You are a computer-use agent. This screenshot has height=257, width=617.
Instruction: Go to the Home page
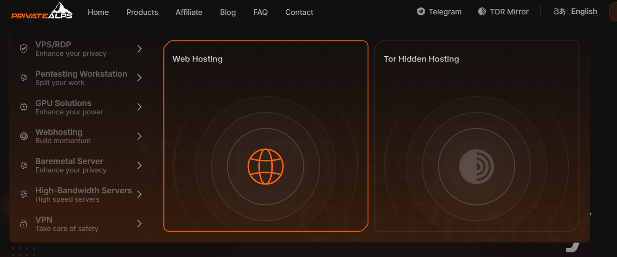pyautogui.click(x=98, y=12)
